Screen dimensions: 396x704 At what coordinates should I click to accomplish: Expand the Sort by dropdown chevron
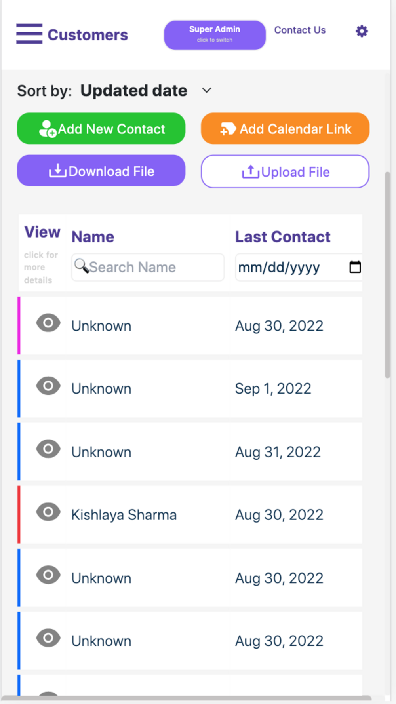(207, 90)
